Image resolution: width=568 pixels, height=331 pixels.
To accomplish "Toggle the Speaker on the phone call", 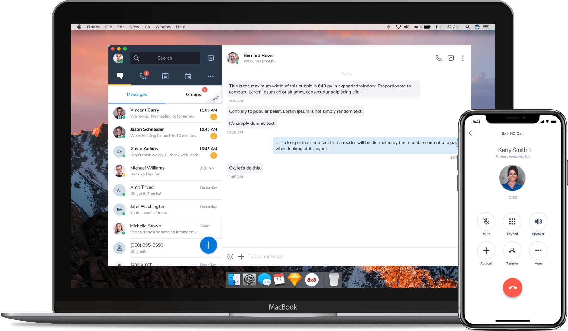I will coord(538,221).
